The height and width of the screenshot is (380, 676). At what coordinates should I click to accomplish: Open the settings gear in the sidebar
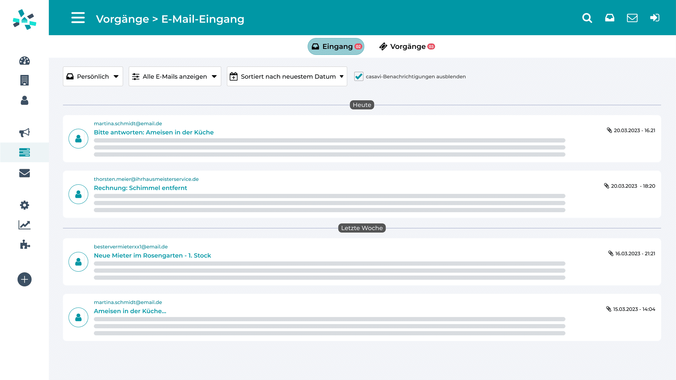pos(24,205)
